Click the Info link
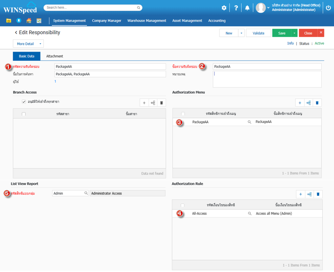This screenshot has width=334, height=272. coord(290,43)
